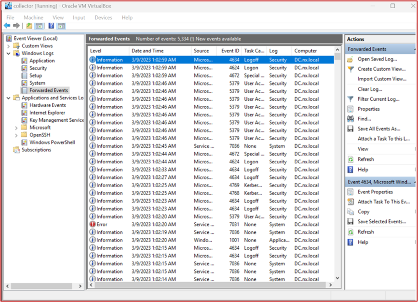Image resolution: width=418 pixels, height=302 pixels.
Task: Click the blue Help toolbar icon
Action: pyautogui.click(x=51, y=26)
